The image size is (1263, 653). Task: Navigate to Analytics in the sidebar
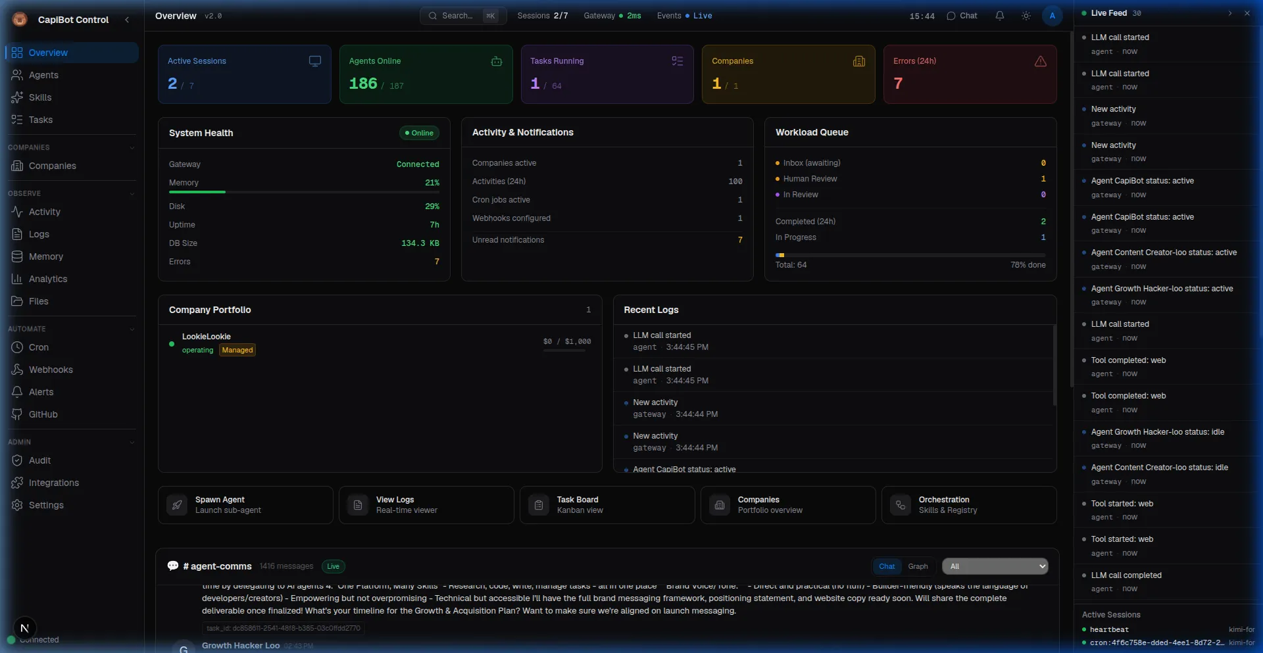click(48, 279)
